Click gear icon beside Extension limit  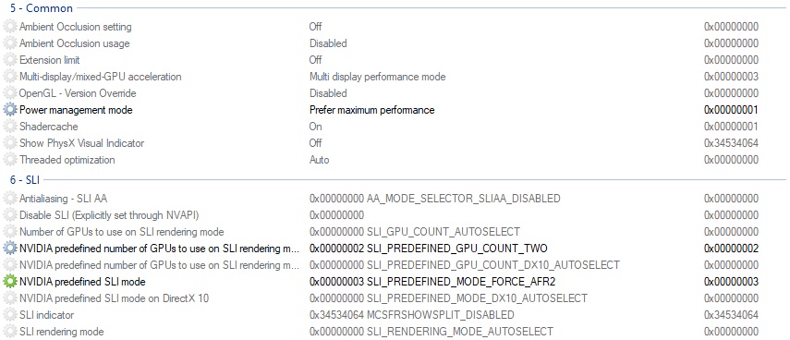pyautogui.click(x=10, y=60)
